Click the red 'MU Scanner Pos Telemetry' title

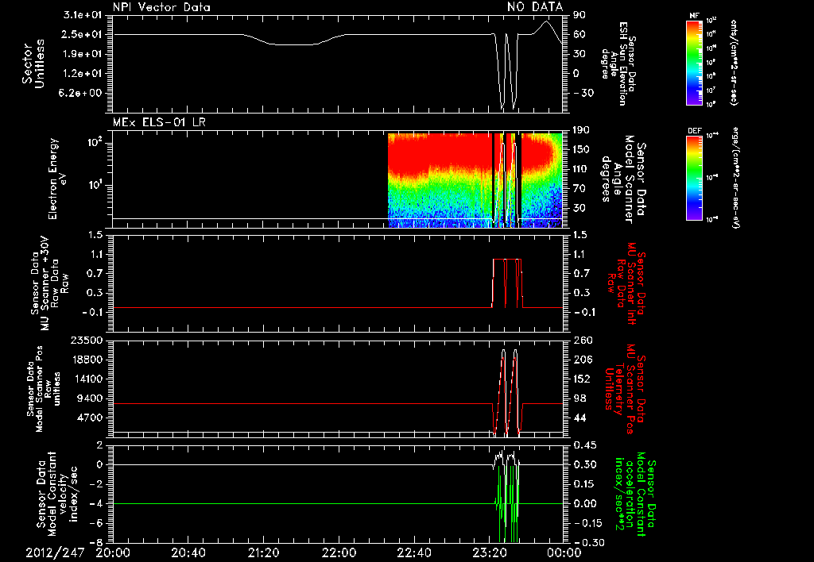coord(625,389)
